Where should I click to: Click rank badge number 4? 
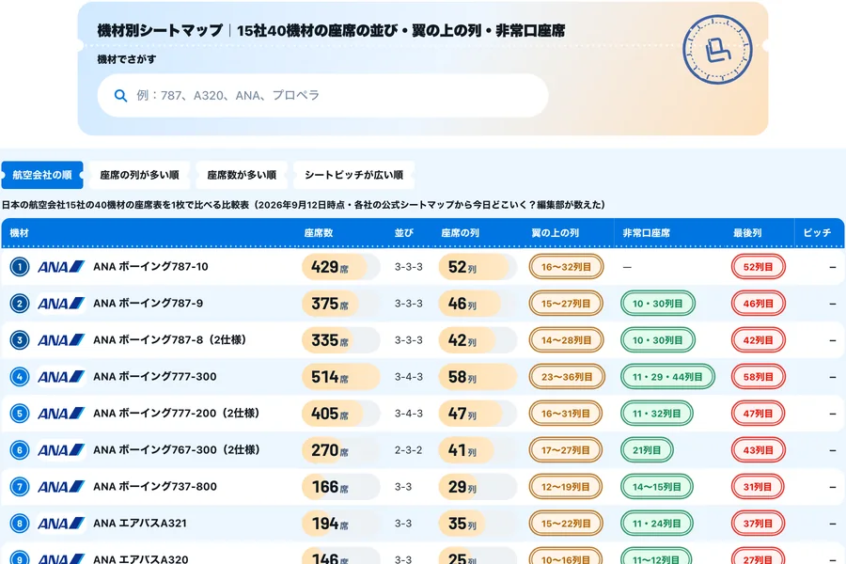click(x=20, y=377)
